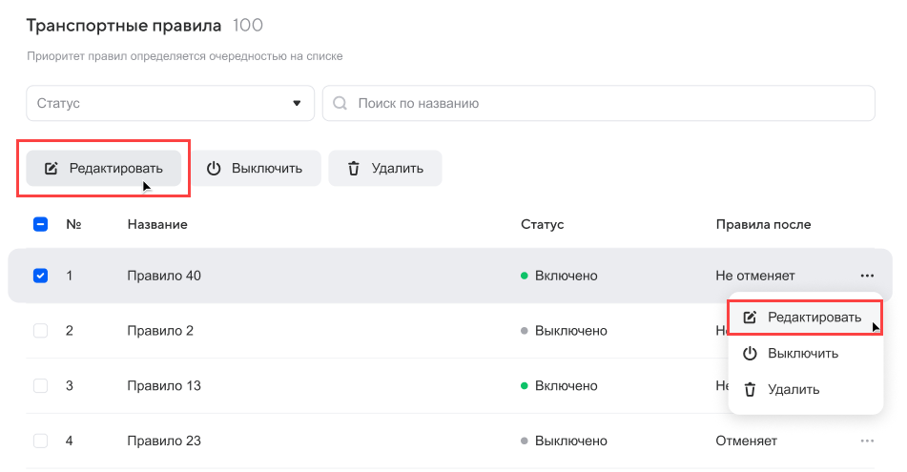
Task: Click the search by name input field
Action: [601, 103]
